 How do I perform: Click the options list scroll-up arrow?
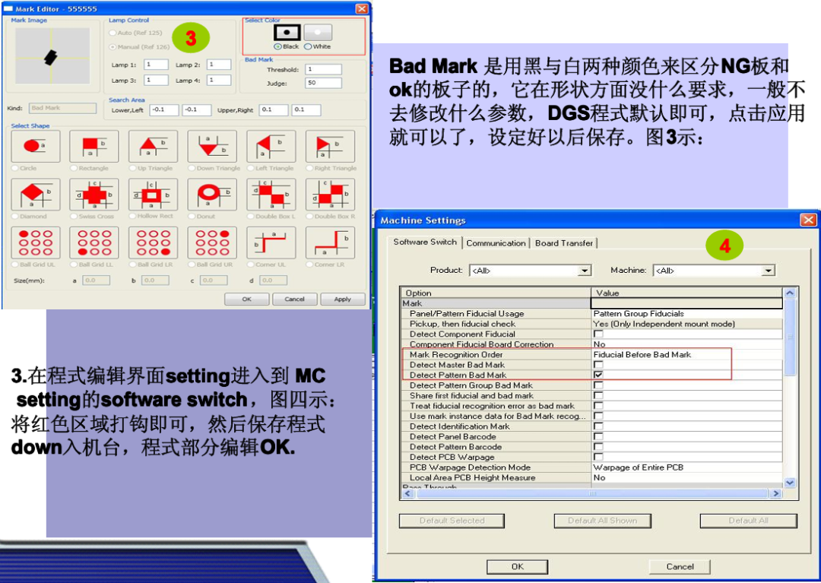pos(790,293)
